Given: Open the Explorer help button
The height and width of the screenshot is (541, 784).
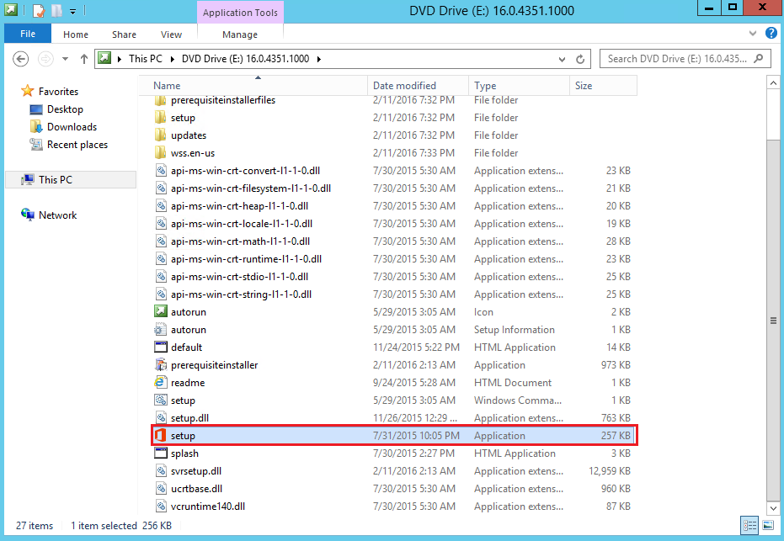Looking at the screenshot, I should point(771,34).
